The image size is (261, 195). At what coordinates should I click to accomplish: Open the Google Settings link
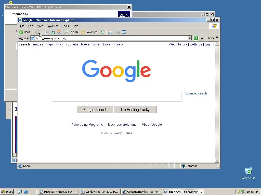pyautogui.click(x=196, y=44)
